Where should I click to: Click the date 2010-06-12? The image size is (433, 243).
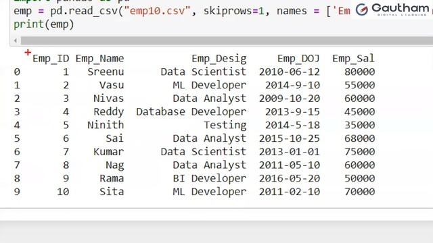[x=290, y=72]
